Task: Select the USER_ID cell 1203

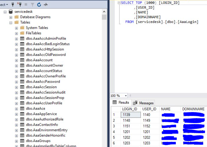Action: coord(150,143)
